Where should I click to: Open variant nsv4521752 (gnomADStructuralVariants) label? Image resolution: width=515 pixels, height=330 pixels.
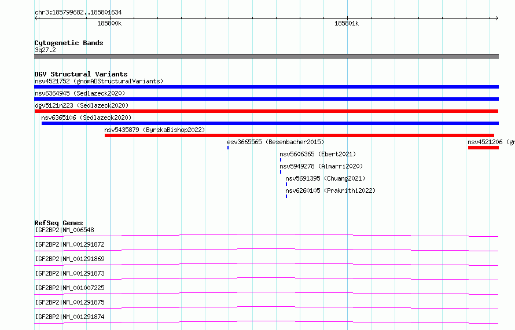click(x=99, y=81)
